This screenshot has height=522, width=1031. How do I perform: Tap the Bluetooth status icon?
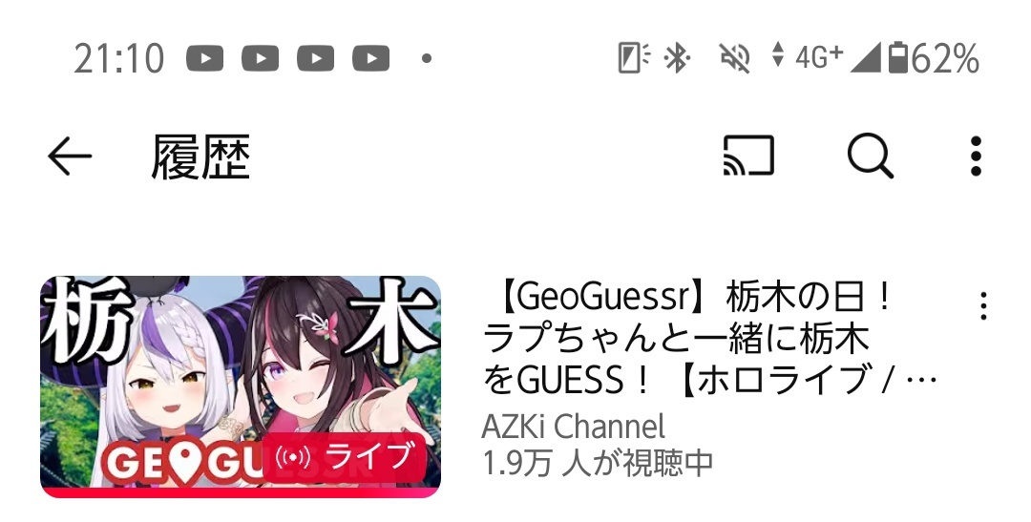(x=676, y=58)
